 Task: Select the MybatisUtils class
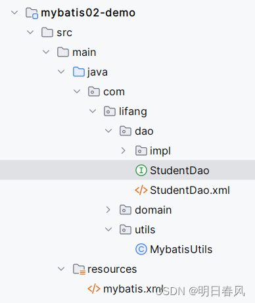click(181, 249)
